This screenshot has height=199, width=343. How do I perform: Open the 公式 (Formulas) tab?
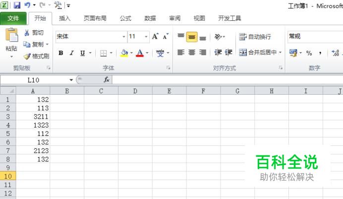pos(125,18)
